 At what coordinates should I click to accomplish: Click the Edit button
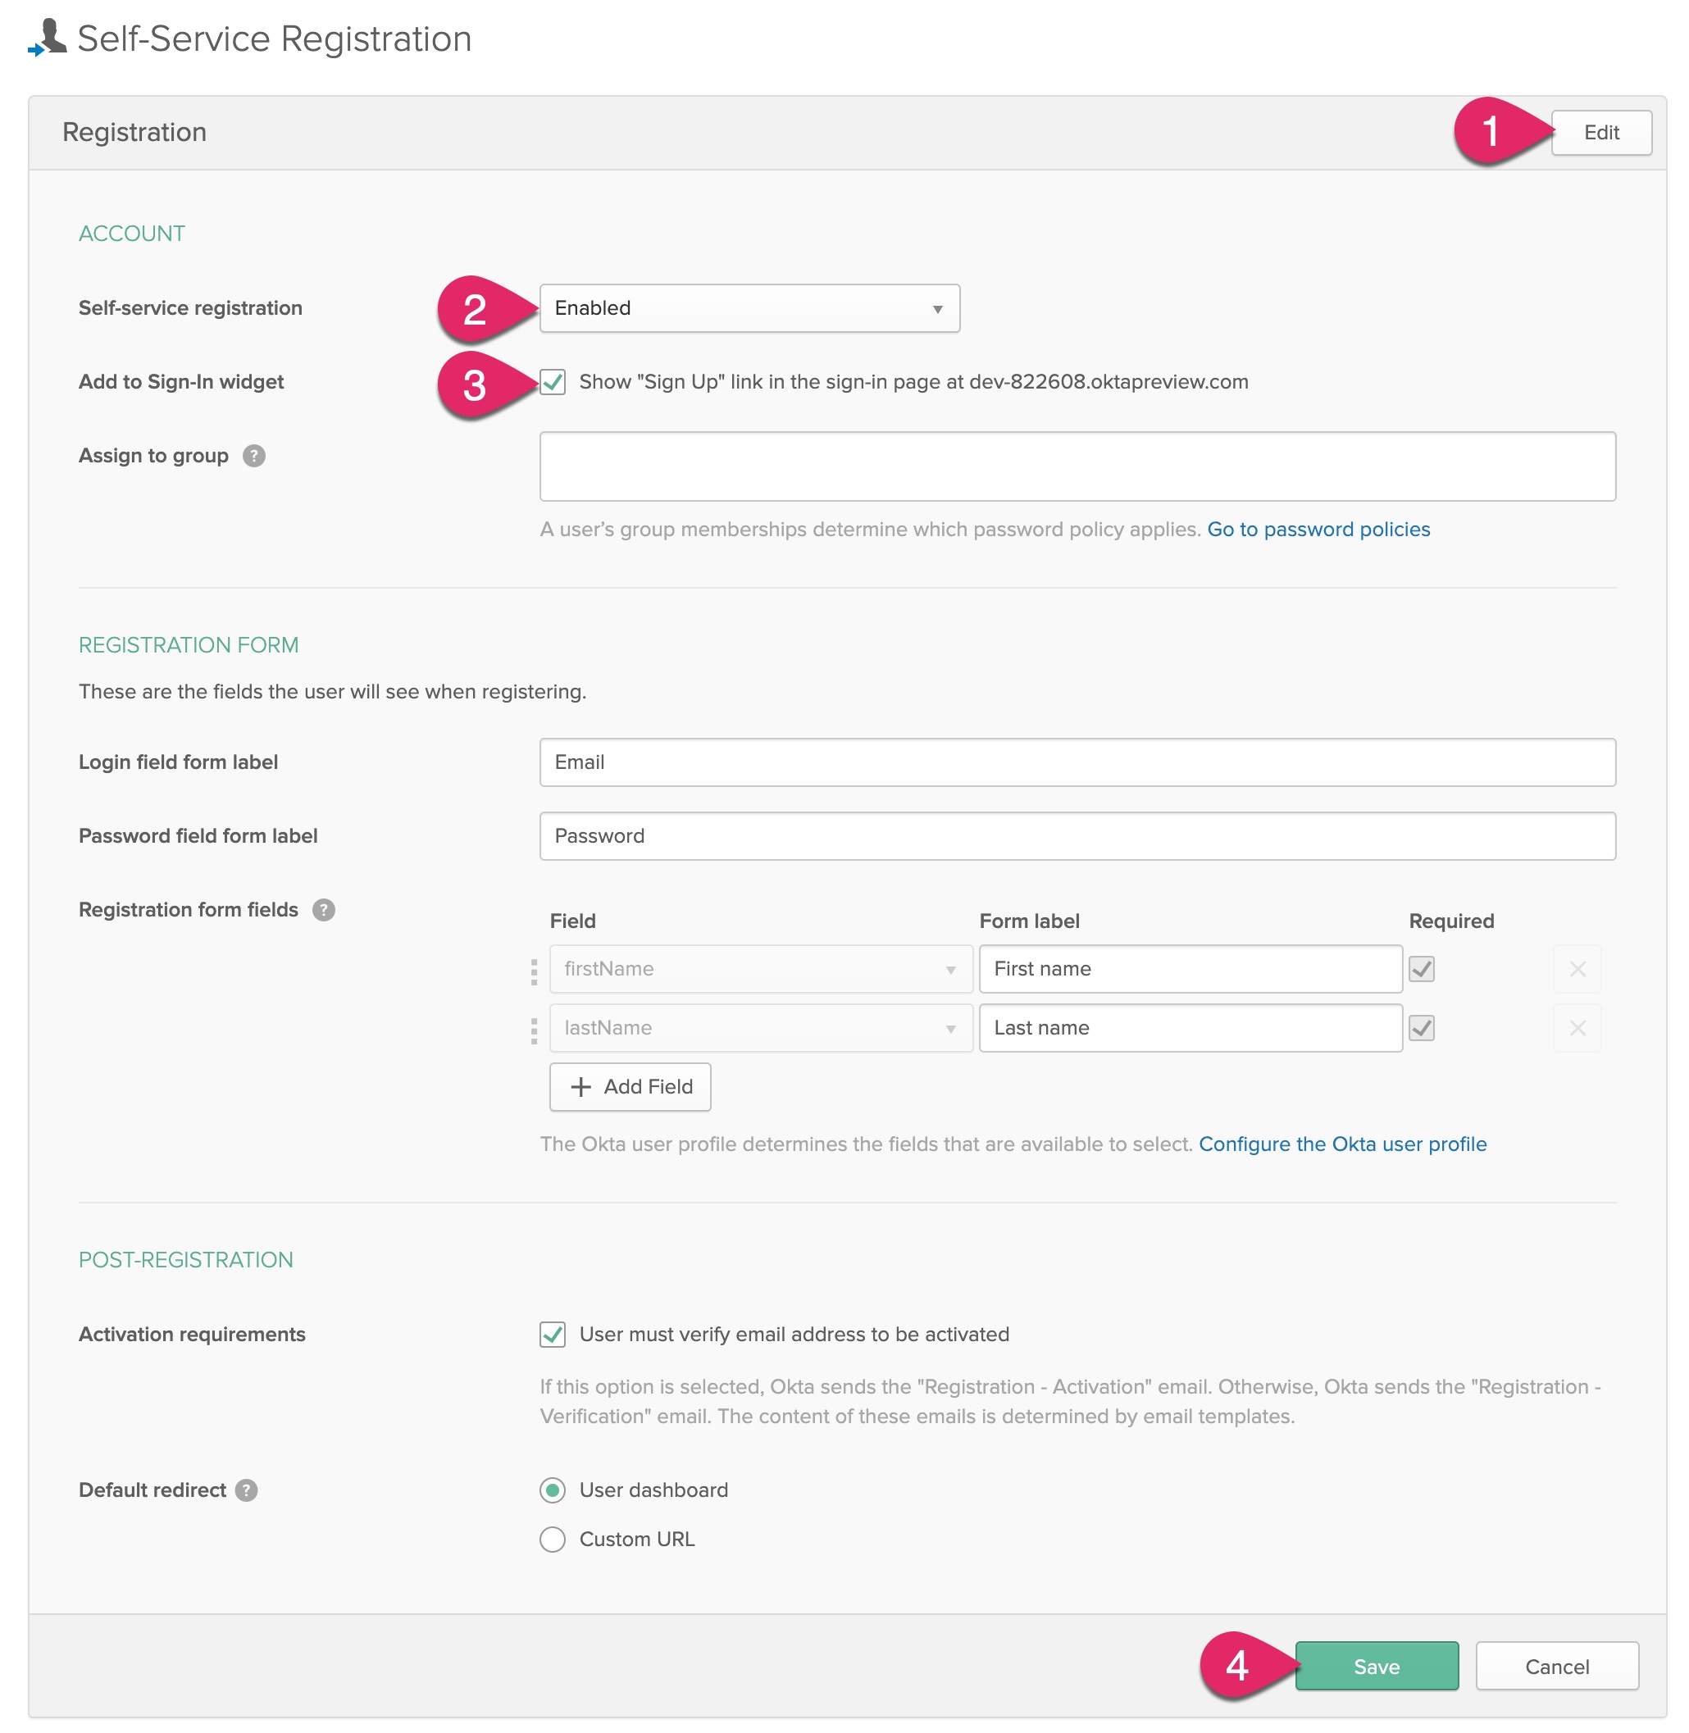(x=1600, y=133)
